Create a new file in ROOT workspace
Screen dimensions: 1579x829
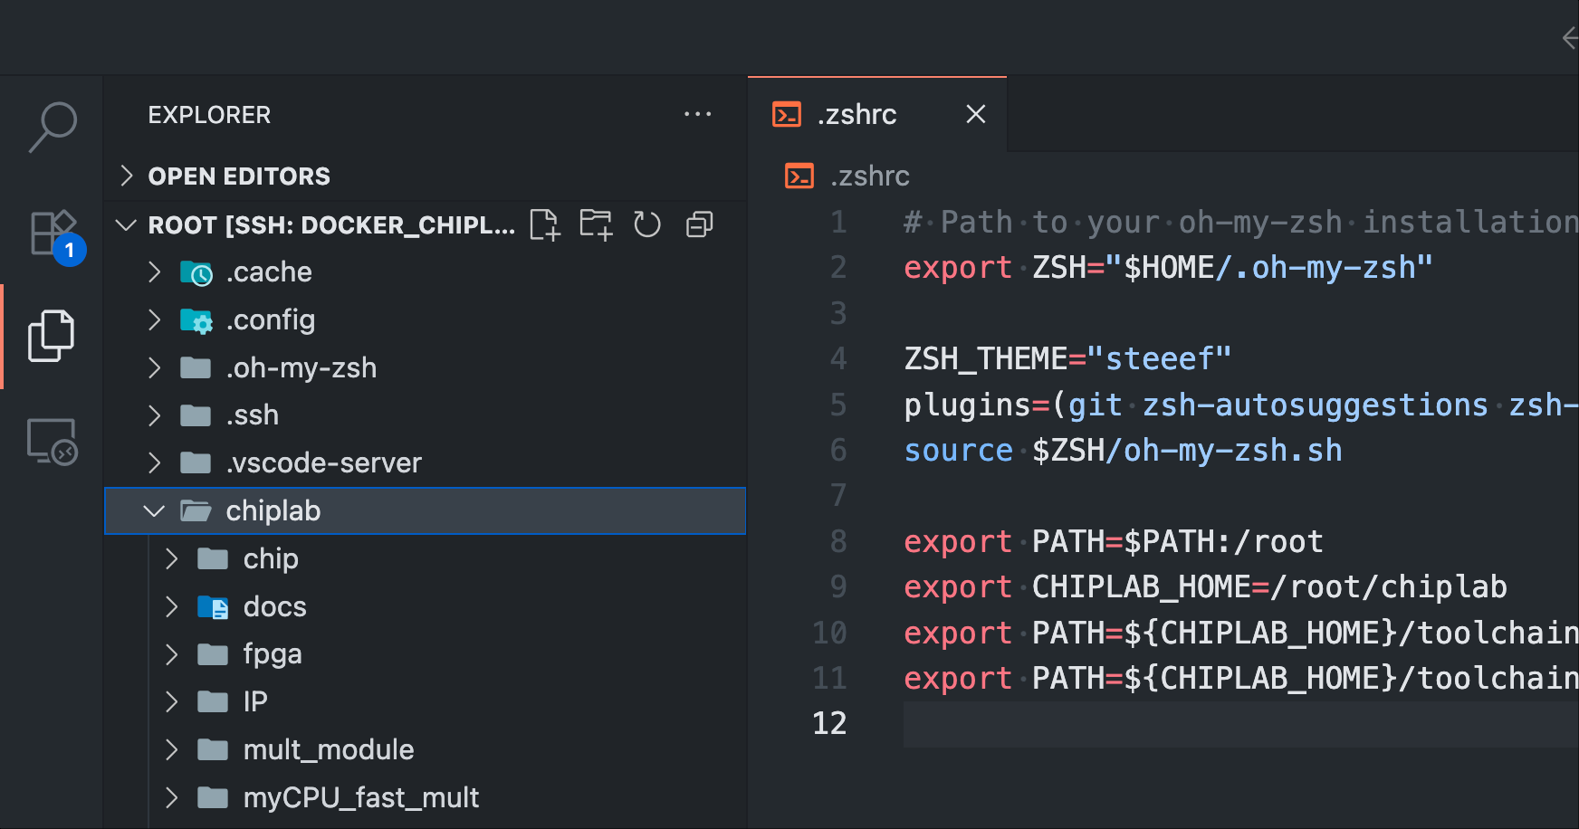coord(544,224)
